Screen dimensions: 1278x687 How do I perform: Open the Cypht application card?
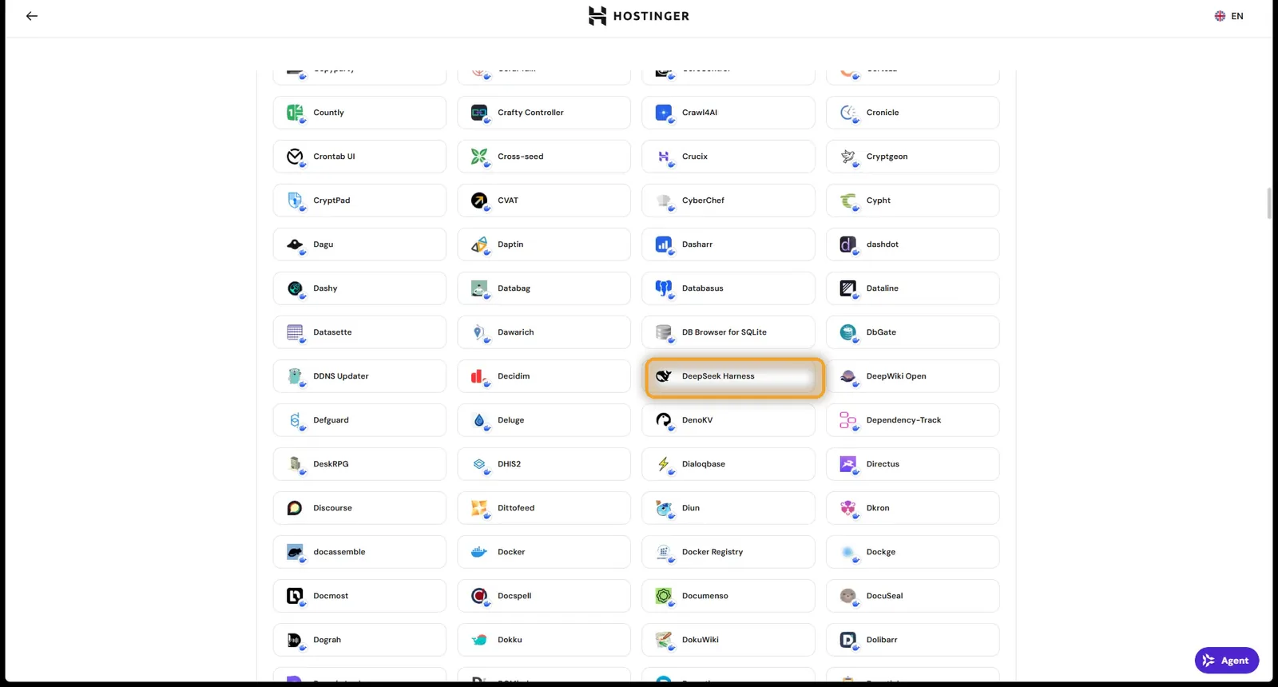point(913,201)
